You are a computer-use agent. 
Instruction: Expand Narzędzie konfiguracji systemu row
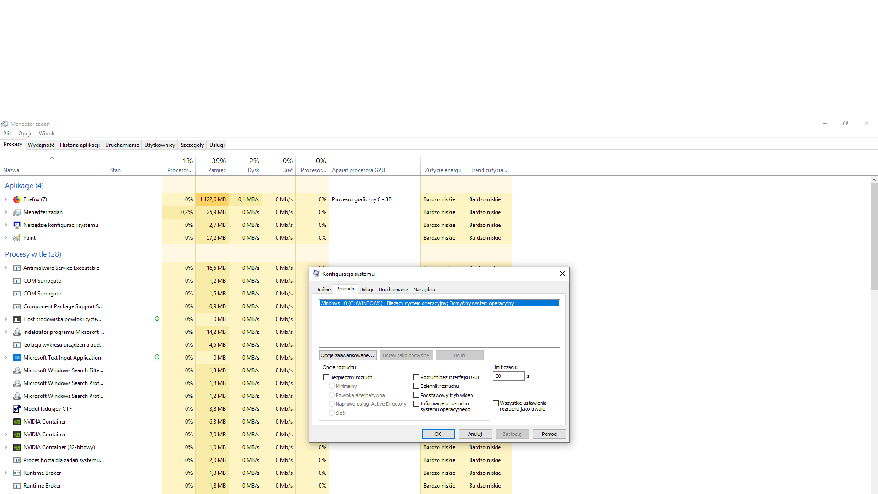(5, 225)
